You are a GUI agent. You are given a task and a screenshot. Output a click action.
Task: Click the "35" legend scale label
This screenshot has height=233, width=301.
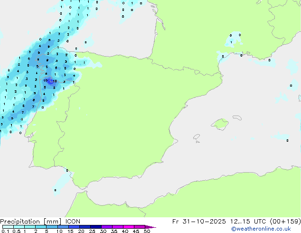[x=114, y=231]
